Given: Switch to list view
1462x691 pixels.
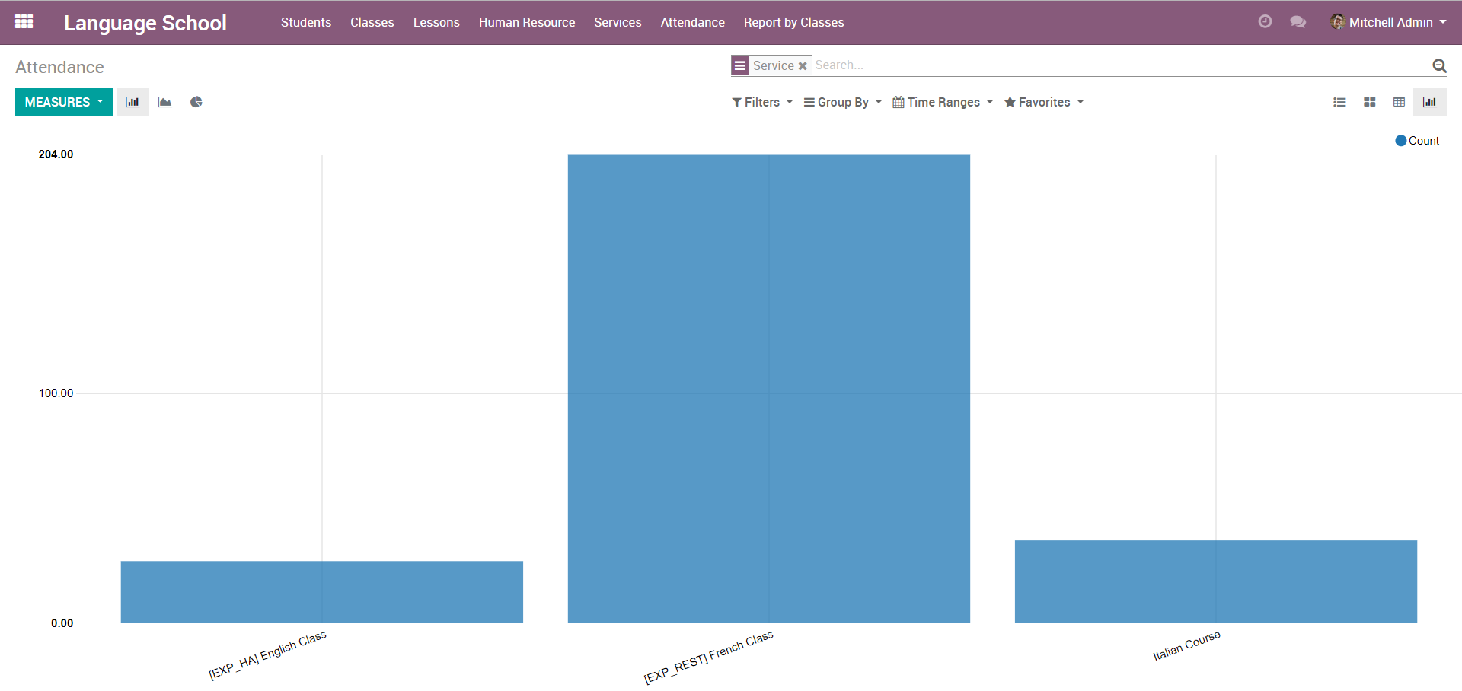Looking at the screenshot, I should tap(1339, 102).
